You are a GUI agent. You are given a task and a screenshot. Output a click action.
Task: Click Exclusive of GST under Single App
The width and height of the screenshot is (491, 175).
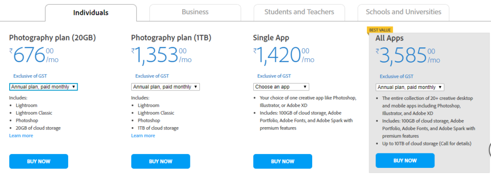(274, 76)
